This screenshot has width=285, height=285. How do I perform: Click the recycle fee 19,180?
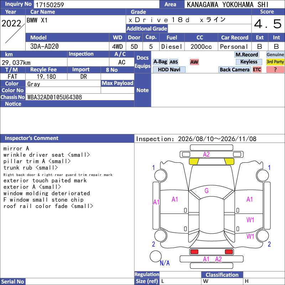coord(46,77)
